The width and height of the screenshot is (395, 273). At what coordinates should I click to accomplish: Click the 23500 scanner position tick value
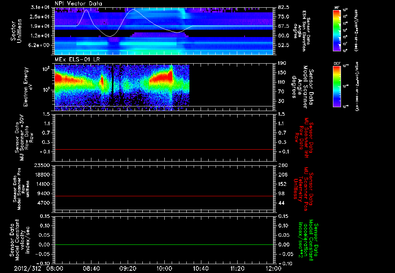click(x=42, y=165)
